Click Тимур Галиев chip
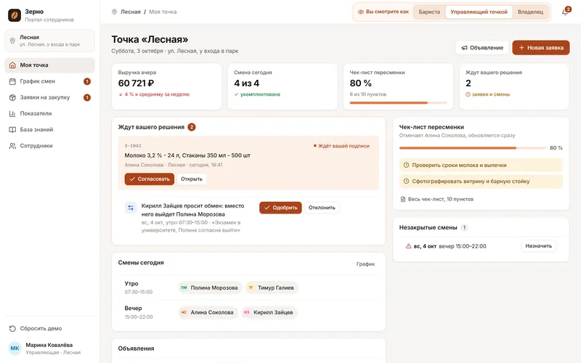 (x=272, y=287)
